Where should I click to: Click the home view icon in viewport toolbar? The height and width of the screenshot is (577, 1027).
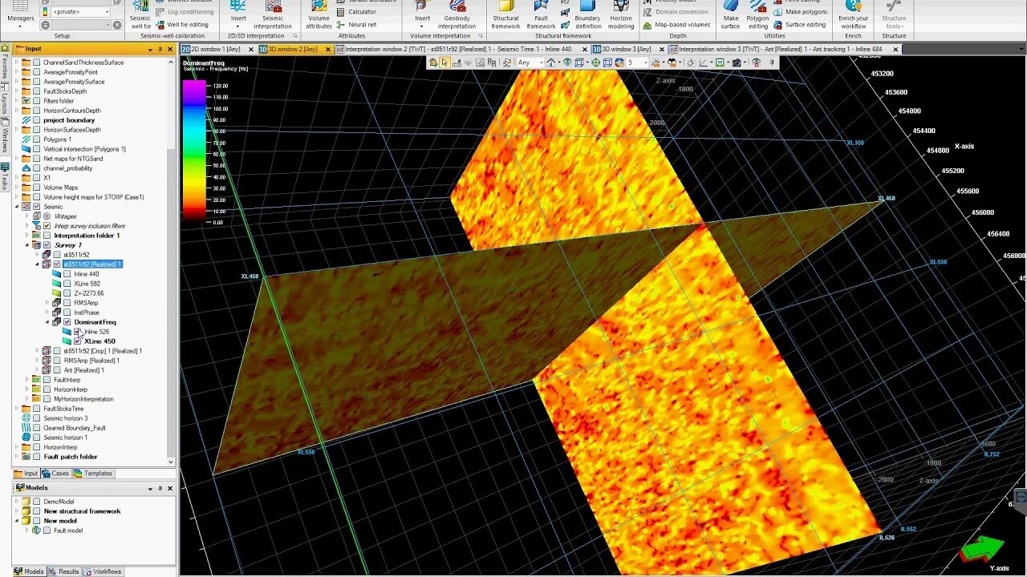coord(551,63)
